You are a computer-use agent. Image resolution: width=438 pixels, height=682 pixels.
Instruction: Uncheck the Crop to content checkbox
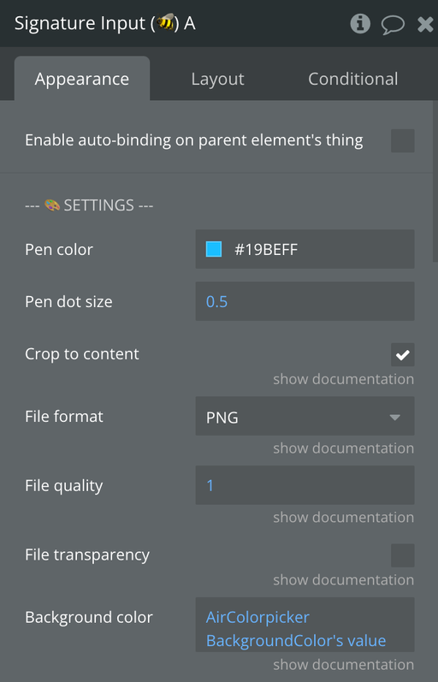(402, 354)
